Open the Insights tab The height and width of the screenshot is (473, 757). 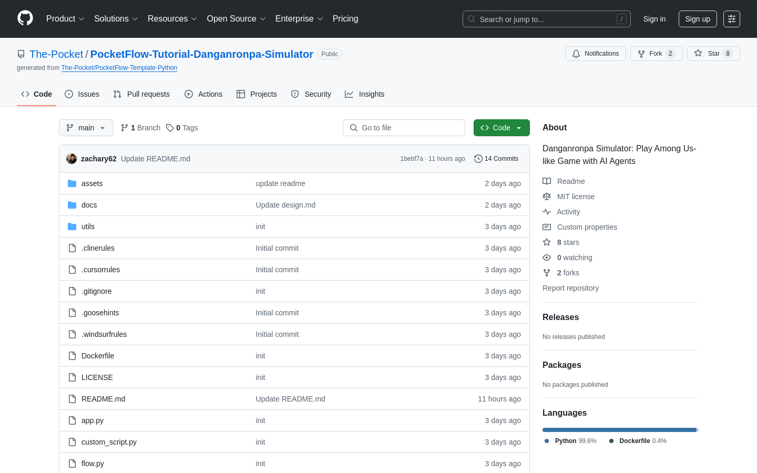coord(365,94)
